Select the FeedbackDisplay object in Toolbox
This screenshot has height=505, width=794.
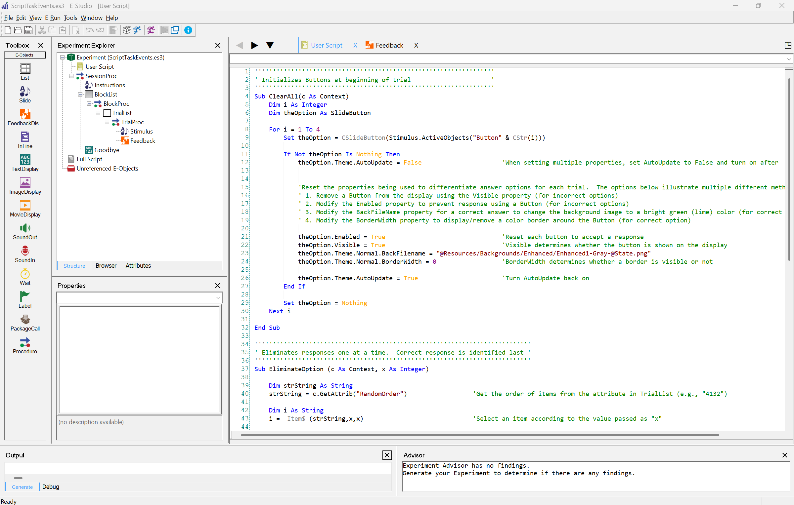[x=25, y=117]
